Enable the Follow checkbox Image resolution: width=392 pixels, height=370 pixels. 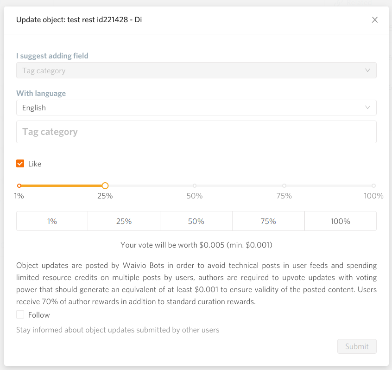[20, 314]
